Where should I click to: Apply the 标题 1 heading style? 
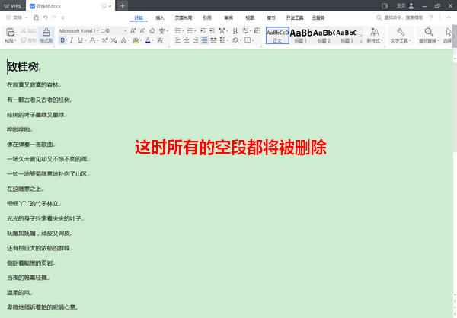point(300,35)
